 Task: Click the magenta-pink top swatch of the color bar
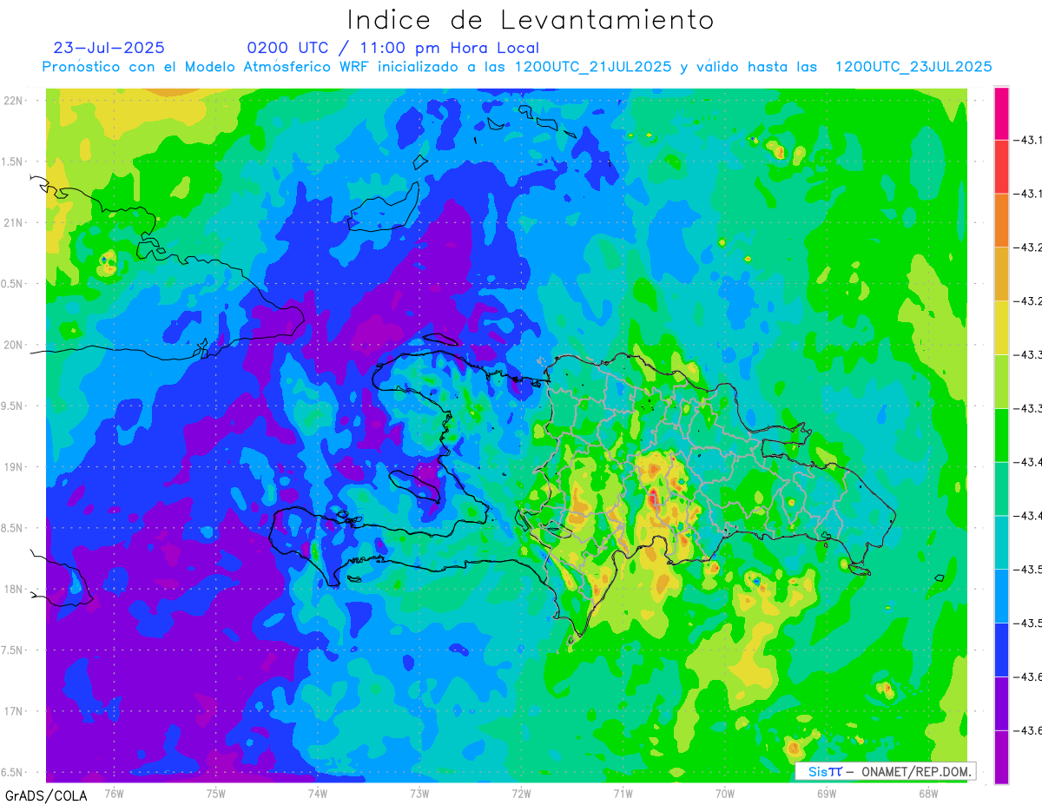1001,113
